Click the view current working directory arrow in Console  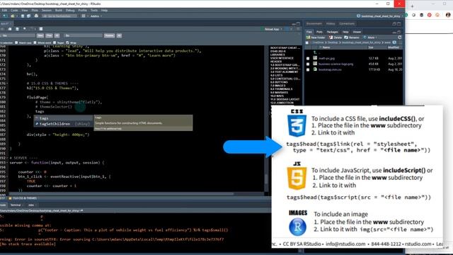[82, 210]
